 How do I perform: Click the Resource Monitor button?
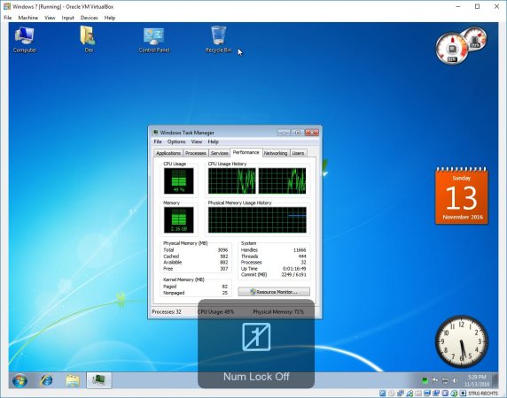(274, 292)
